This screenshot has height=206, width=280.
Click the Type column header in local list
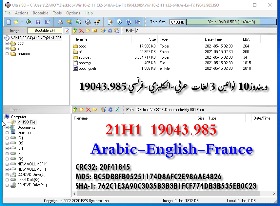click(x=226, y=118)
